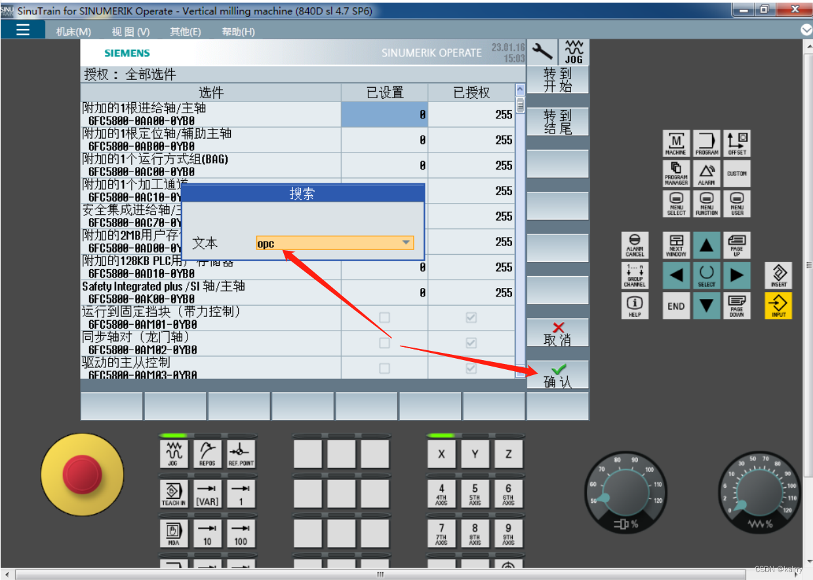Click the MDA mode key
The width and height of the screenshot is (813, 580).
coord(173,534)
